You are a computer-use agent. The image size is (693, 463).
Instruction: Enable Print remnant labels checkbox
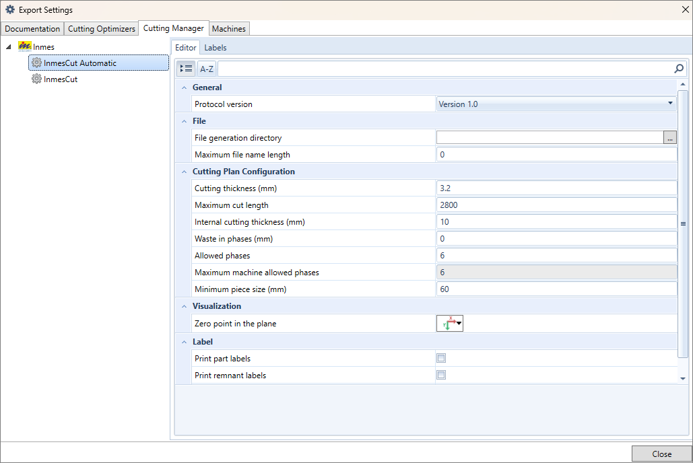click(x=441, y=375)
